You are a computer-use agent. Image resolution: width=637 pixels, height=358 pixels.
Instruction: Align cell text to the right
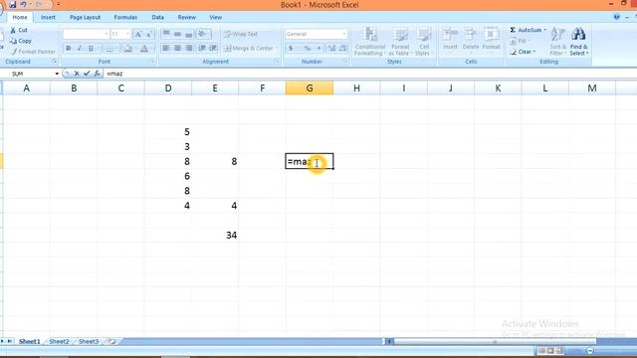pos(189,49)
